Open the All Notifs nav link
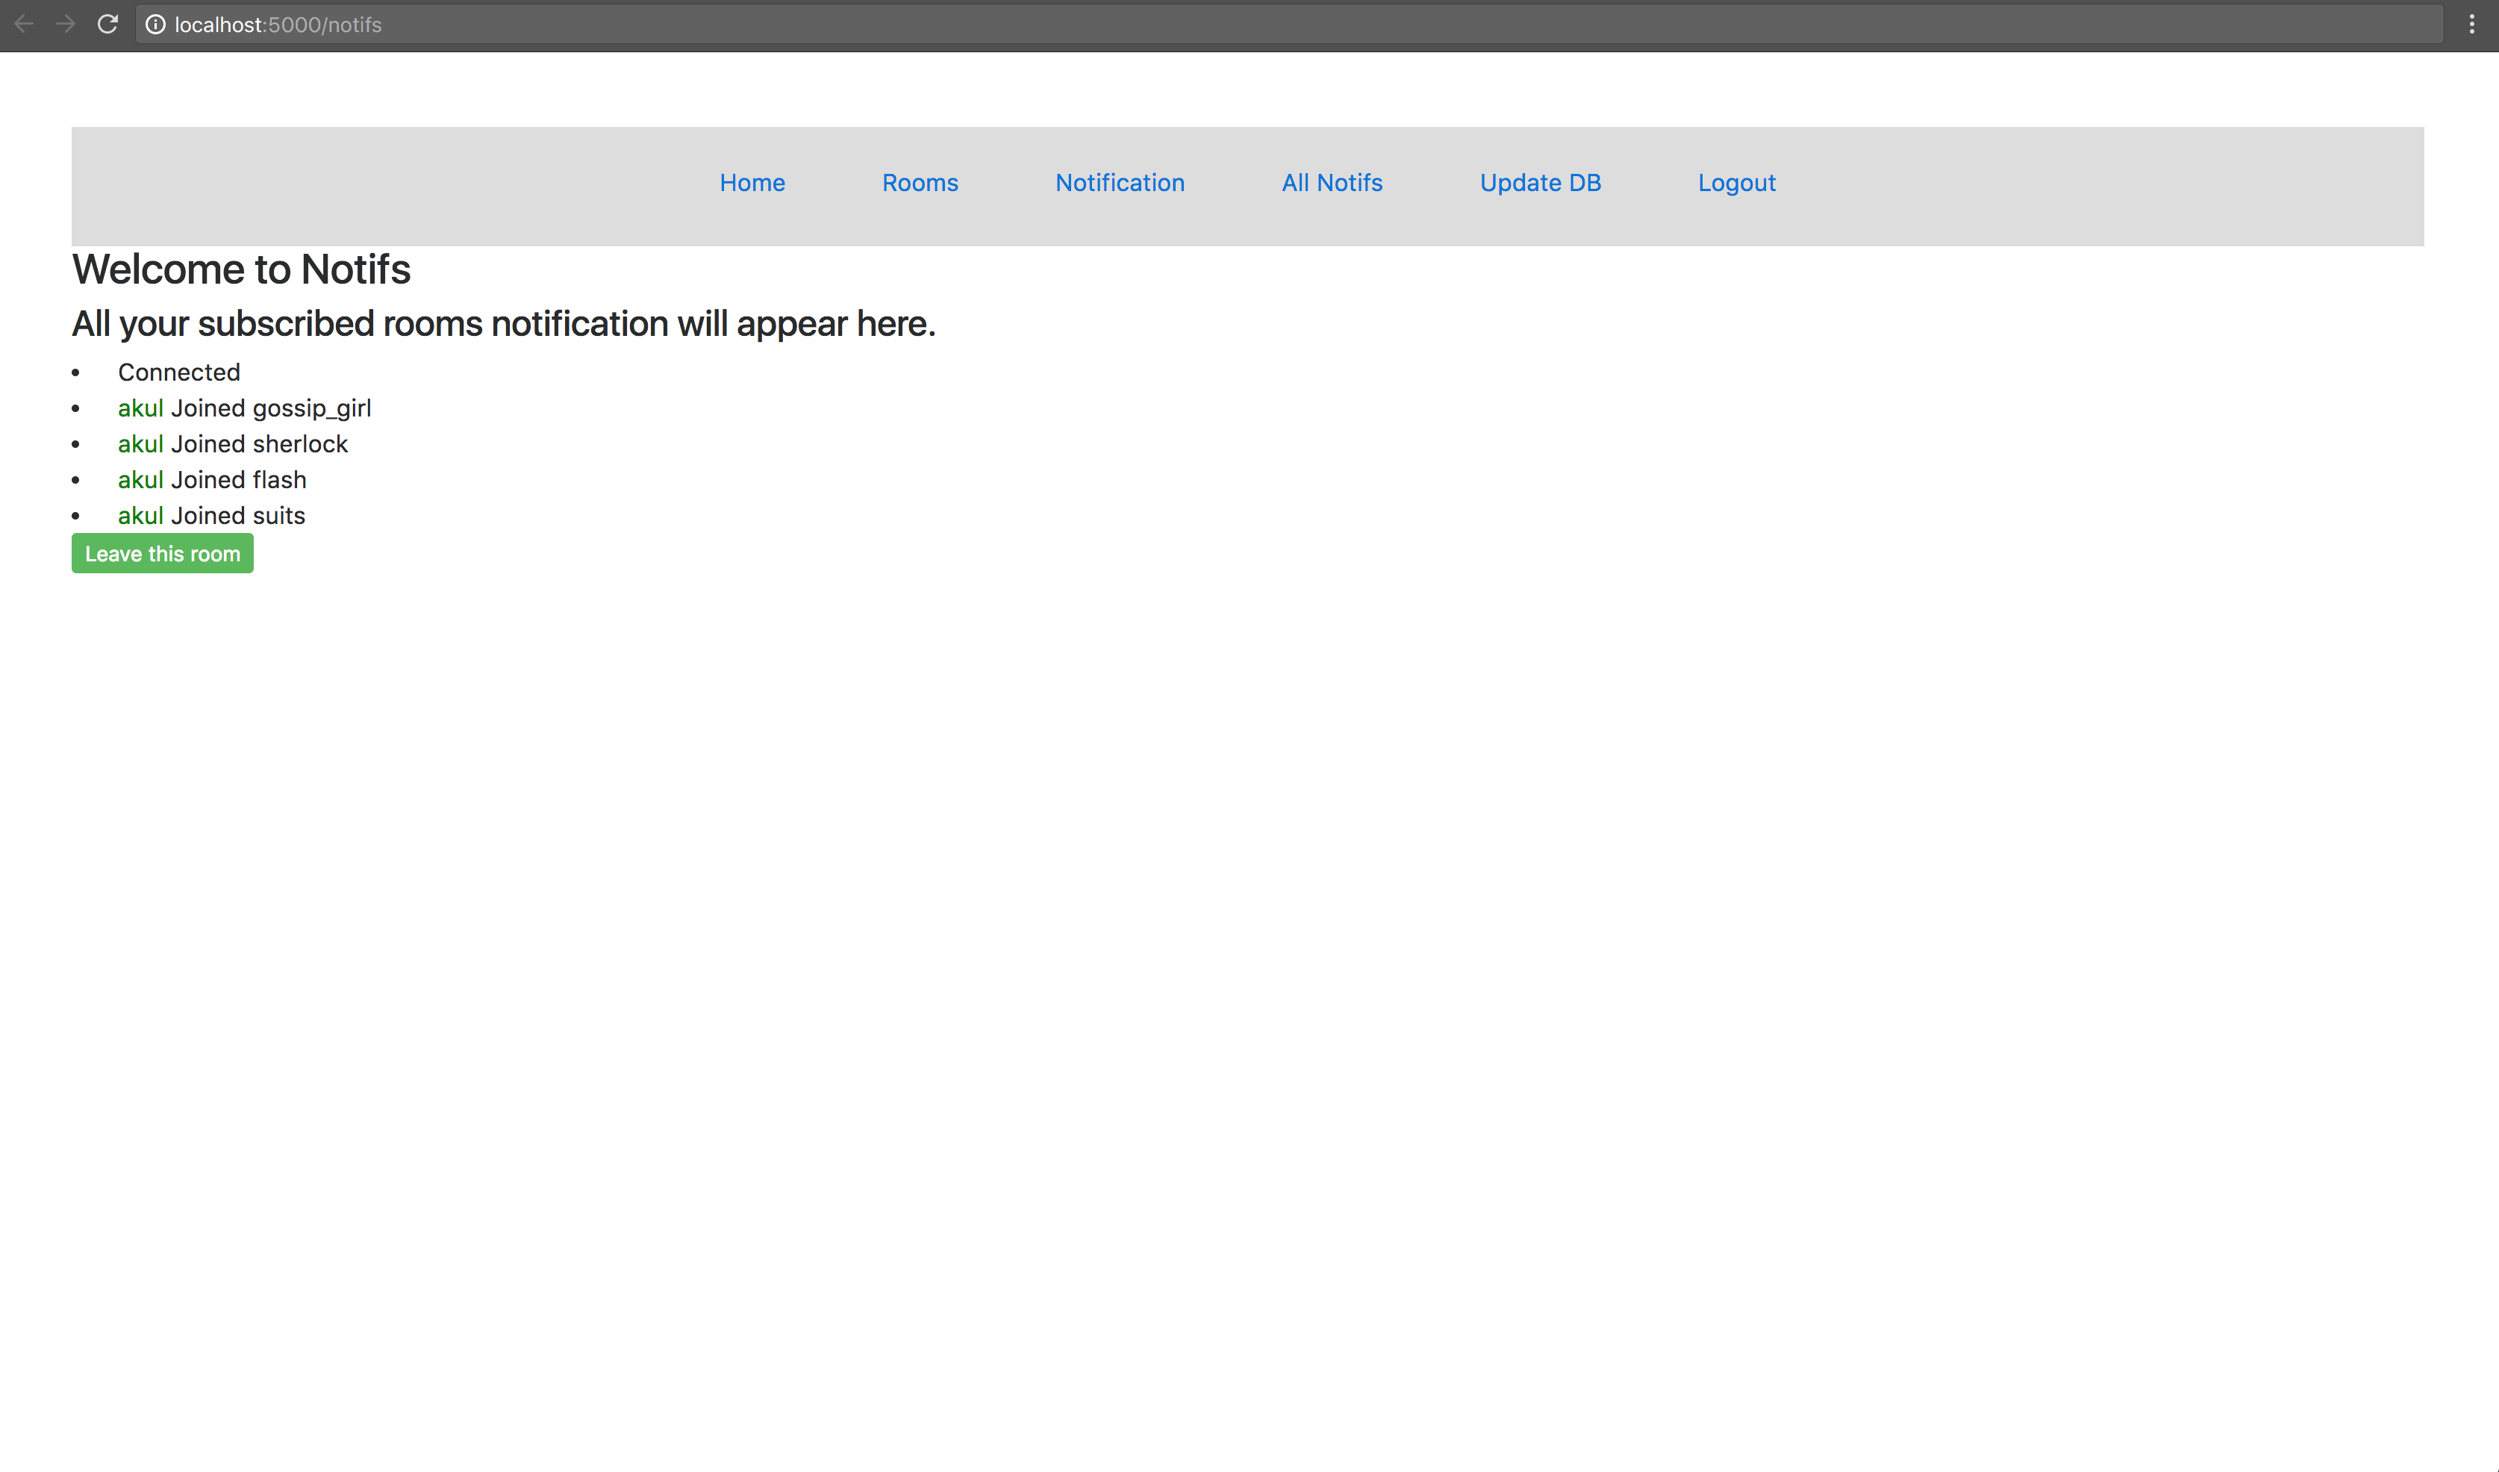 [1331, 183]
